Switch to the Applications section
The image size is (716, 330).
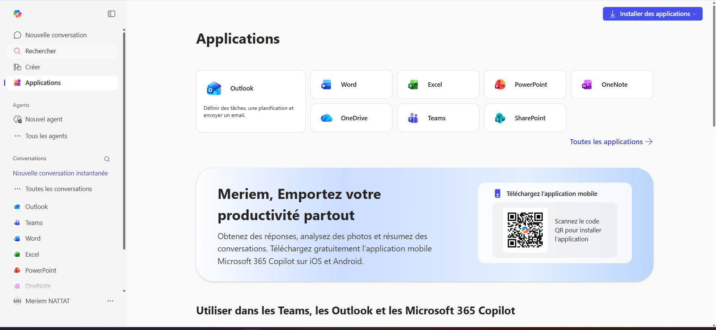pos(43,82)
